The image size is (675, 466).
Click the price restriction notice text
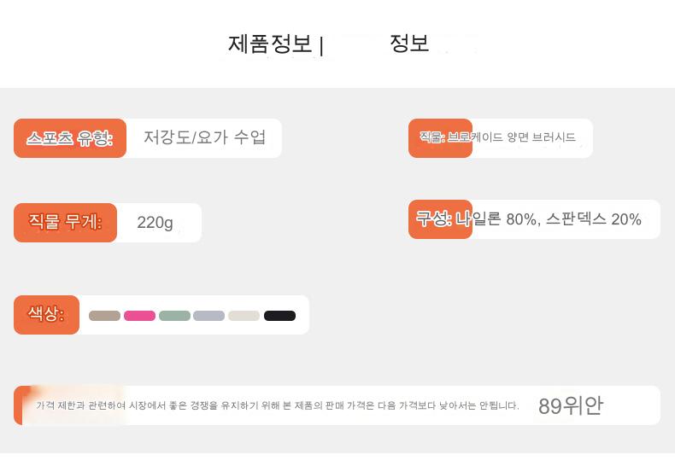pos(278,406)
